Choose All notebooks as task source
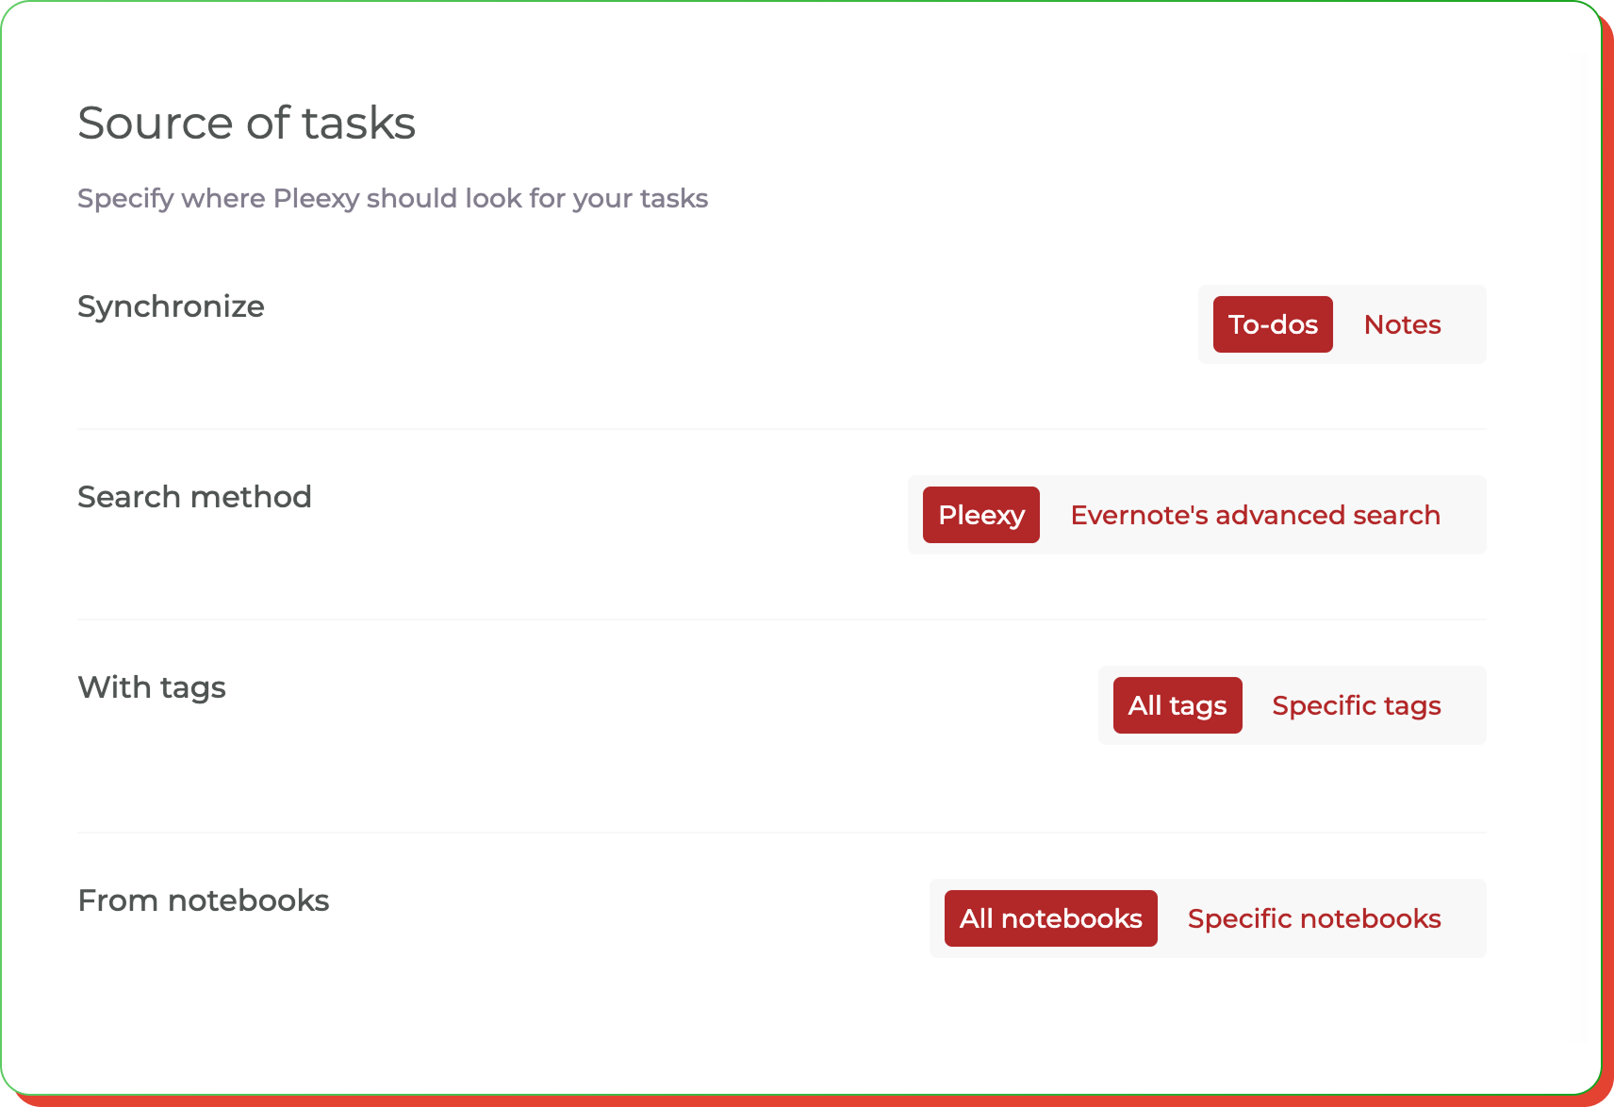 1050,917
